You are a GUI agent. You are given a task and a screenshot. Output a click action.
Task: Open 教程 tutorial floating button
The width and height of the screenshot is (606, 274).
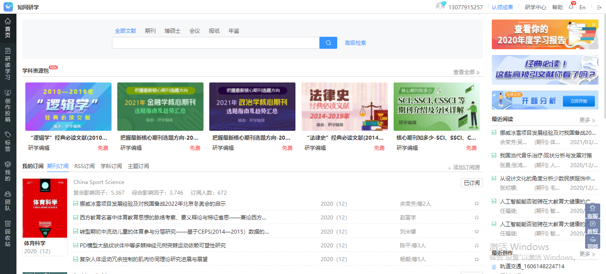[x=593, y=227]
